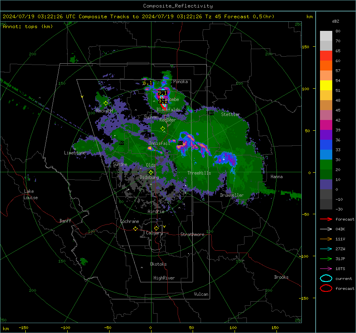The height and width of the screenshot is (333, 356).
Task: Click the 80 value on dBZ scale
Action: tap(338, 31)
